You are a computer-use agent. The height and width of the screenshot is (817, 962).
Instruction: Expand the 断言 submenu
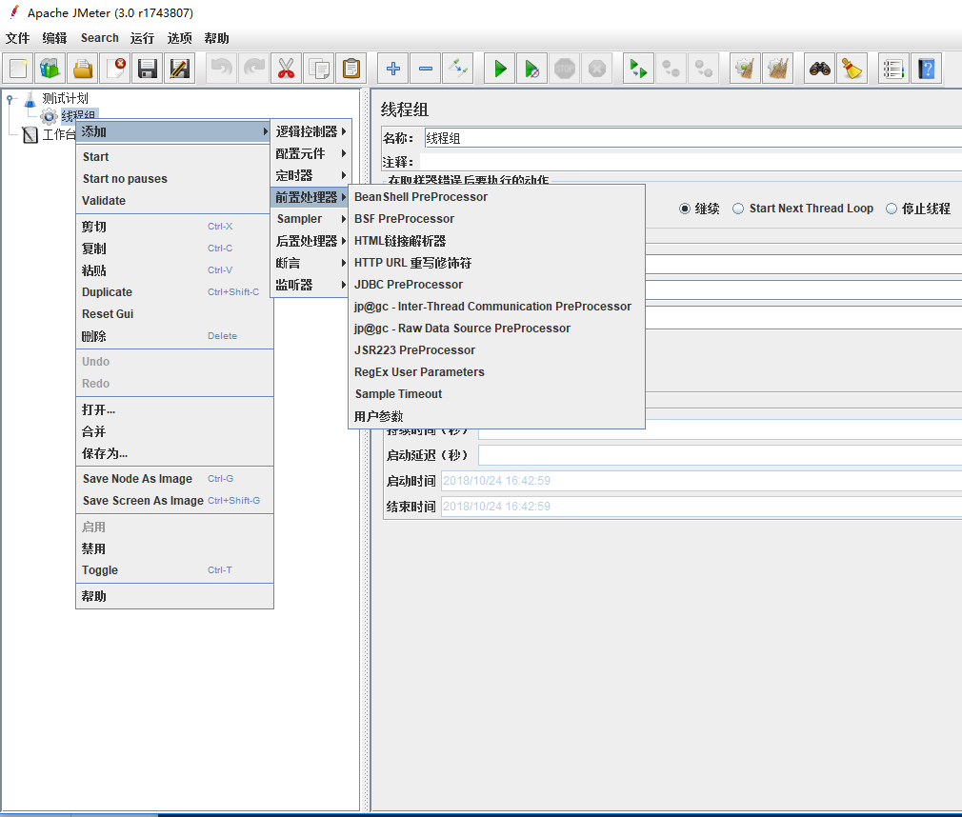pos(311,263)
